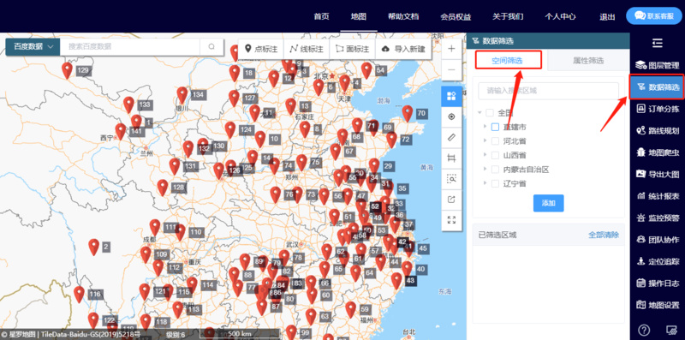685x340 pixels.
Task: Check the 内蒙古自治区 checkbox
Action: [x=495, y=169]
